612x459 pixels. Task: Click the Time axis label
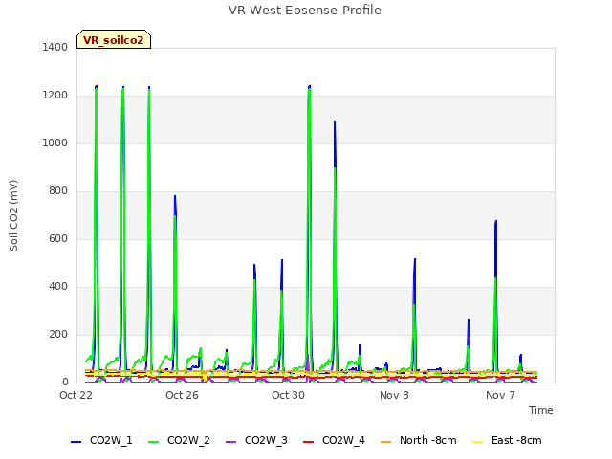click(540, 410)
